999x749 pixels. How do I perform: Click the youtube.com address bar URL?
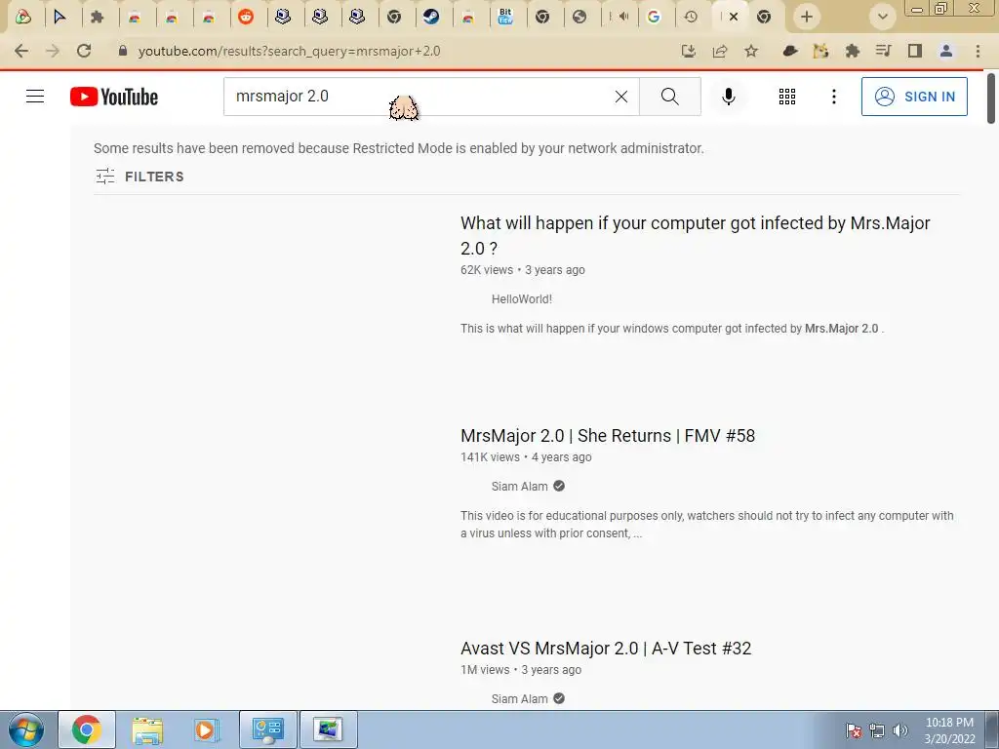click(289, 51)
